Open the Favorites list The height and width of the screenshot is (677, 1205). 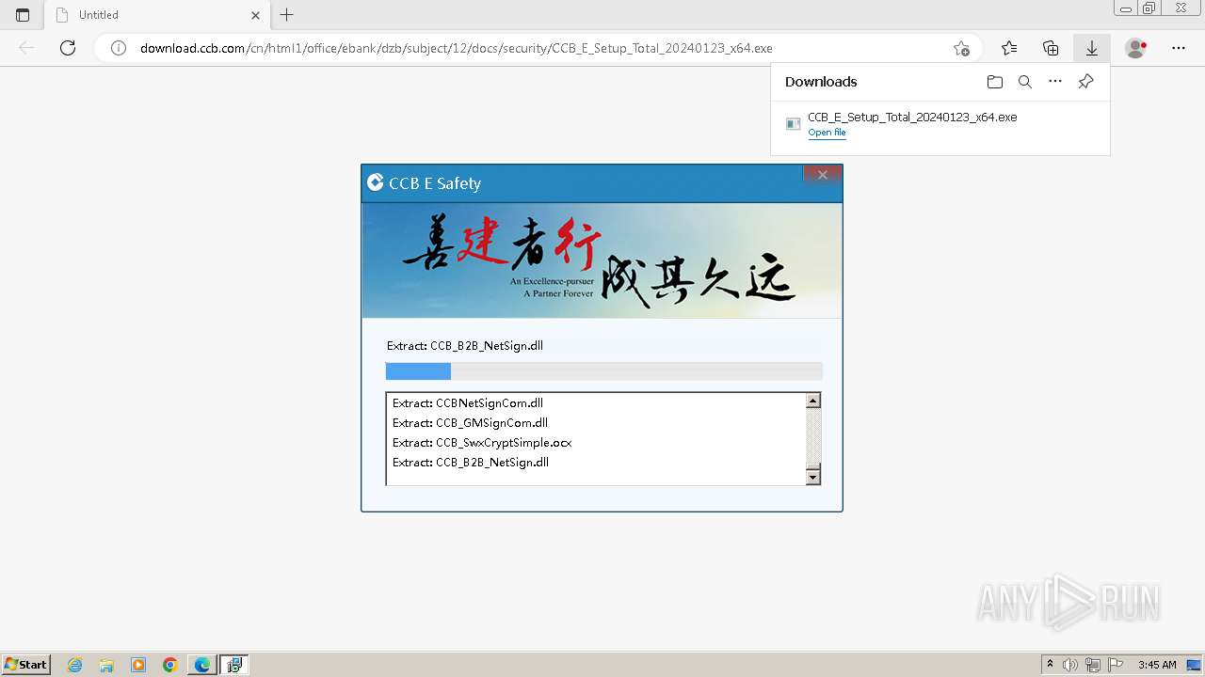click(1009, 48)
